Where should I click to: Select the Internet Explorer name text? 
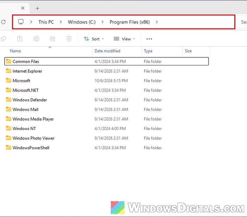[28, 71]
